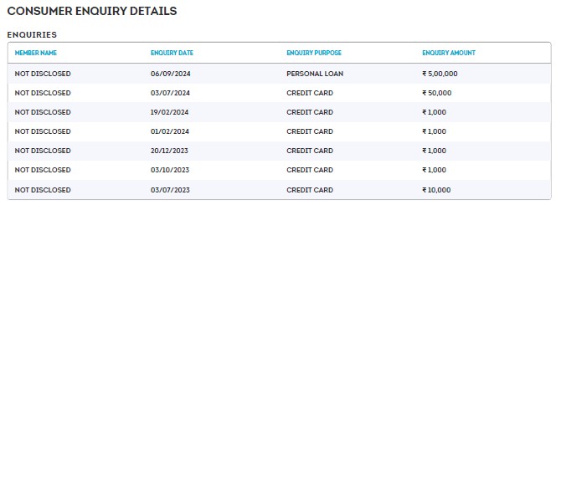Viewport: 561px width, 487px height.
Task: Select the ₹ 10,000 enquiry amount
Action: 436,190
